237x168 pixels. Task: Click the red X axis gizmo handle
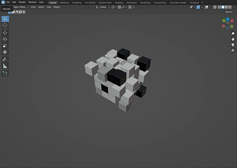[232, 21]
